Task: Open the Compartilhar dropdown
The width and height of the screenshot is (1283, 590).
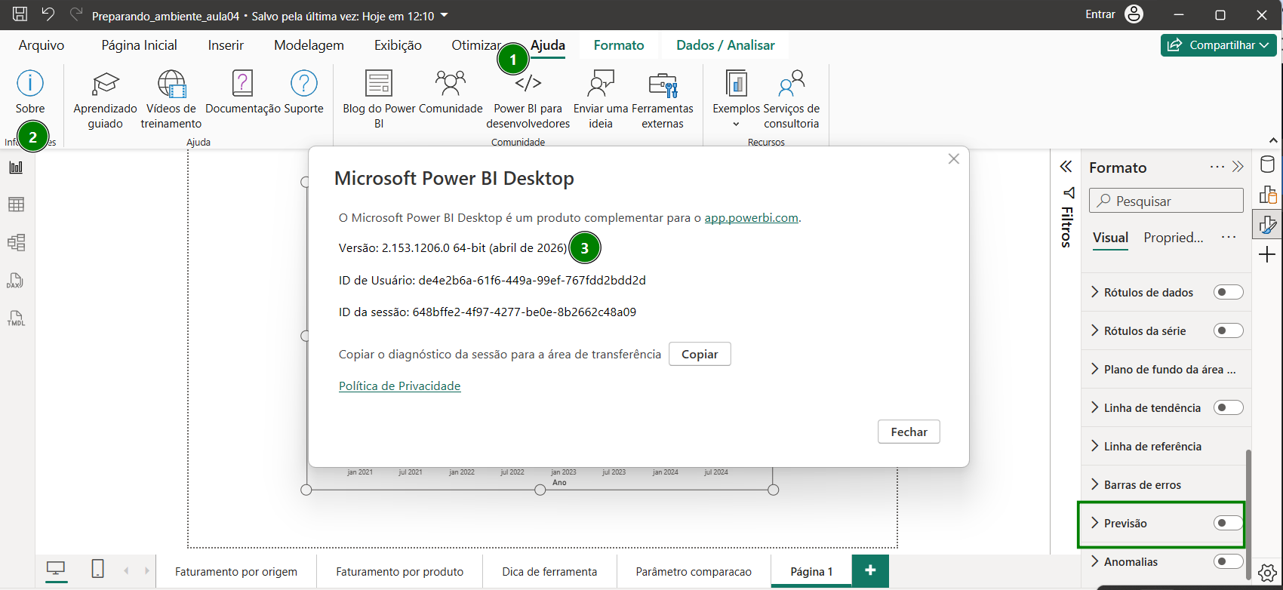Action: pyautogui.click(x=1219, y=45)
